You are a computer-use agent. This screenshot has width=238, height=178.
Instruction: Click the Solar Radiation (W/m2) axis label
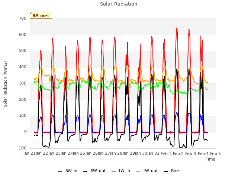(5, 84)
